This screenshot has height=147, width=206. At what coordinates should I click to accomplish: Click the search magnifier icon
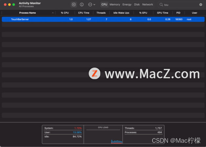click(x=161, y=5)
